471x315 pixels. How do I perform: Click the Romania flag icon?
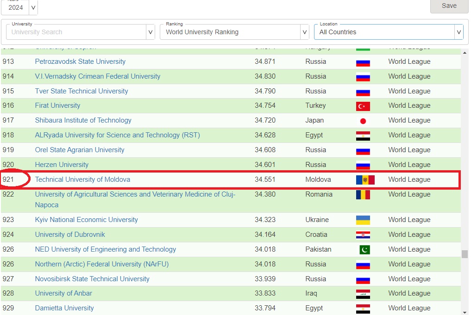[363, 195]
